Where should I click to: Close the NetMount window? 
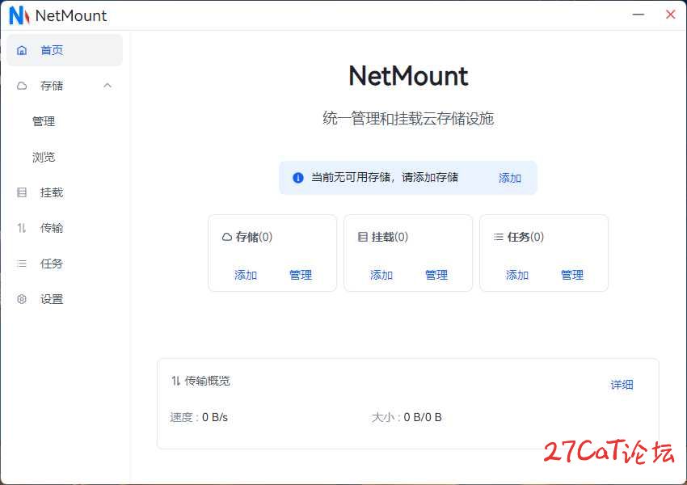click(x=670, y=15)
